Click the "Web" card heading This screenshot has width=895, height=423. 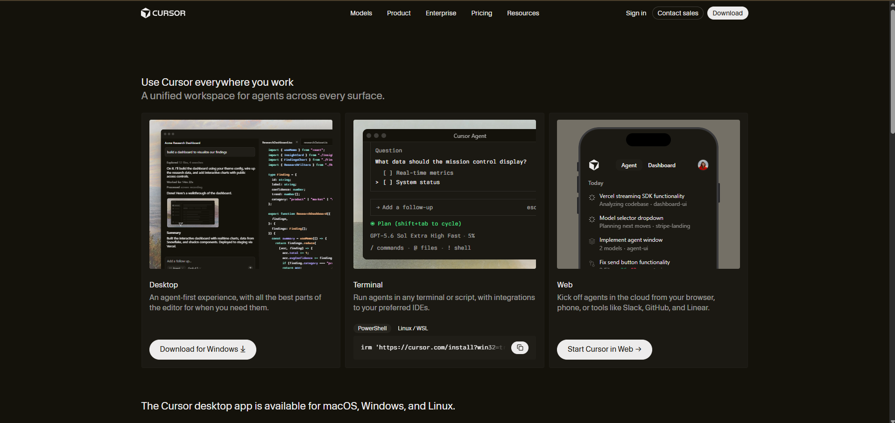(x=564, y=285)
